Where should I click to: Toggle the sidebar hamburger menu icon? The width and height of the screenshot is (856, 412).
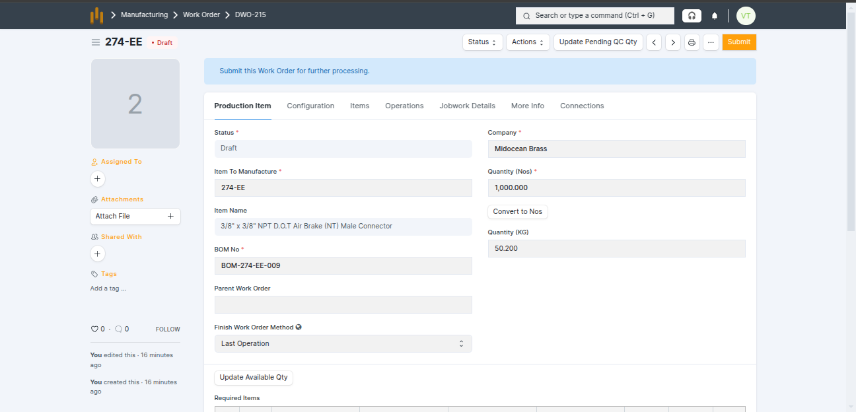[96, 42]
